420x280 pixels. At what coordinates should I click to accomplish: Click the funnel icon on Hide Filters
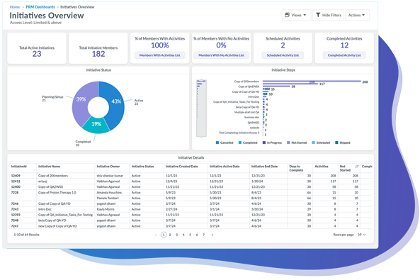[318, 15]
